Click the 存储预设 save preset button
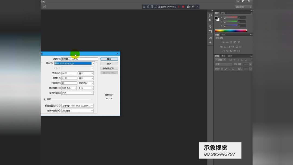293x165 pixels. click(109, 68)
